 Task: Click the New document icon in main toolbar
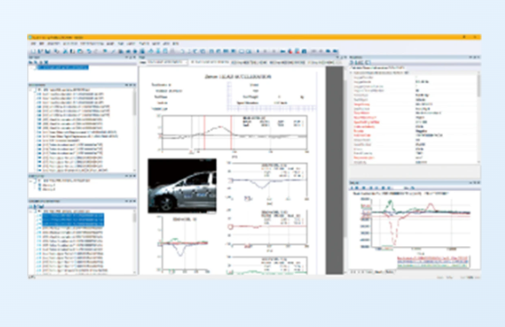[x=32, y=50]
